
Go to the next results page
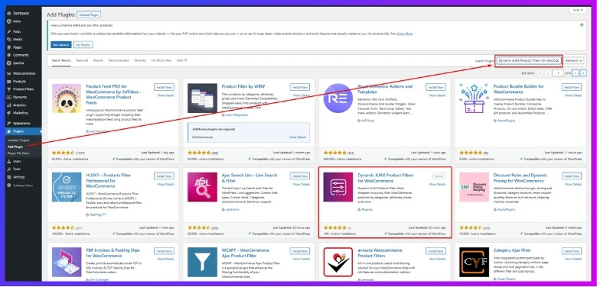pyautogui.click(x=576, y=73)
